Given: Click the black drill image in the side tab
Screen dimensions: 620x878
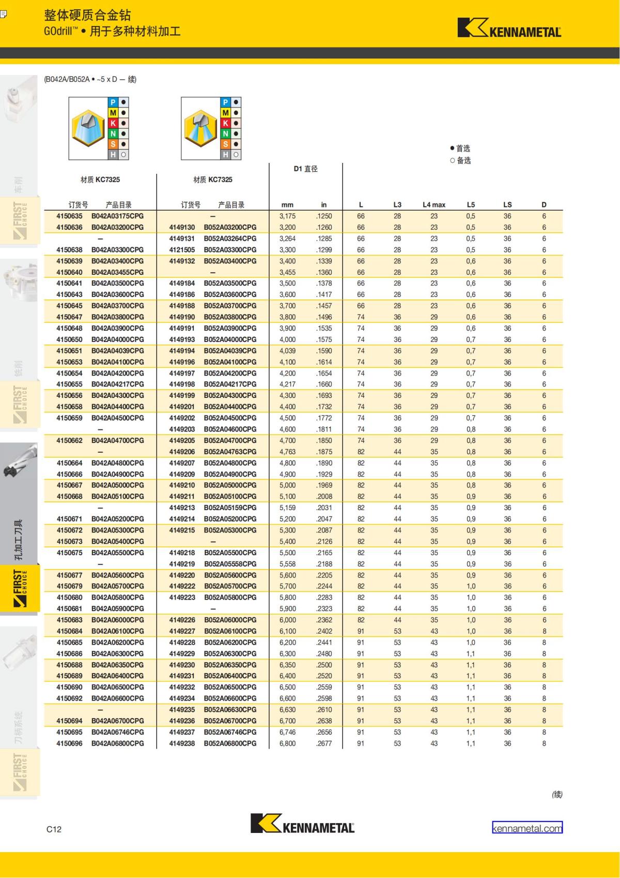Looking at the screenshot, I should pyautogui.click(x=19, y=461).
